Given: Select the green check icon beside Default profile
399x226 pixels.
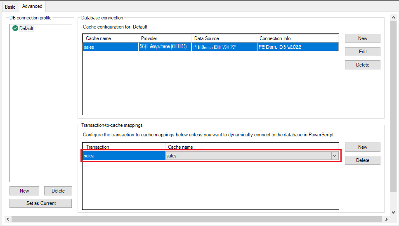Looking at the screenshot, I should 15,29.
